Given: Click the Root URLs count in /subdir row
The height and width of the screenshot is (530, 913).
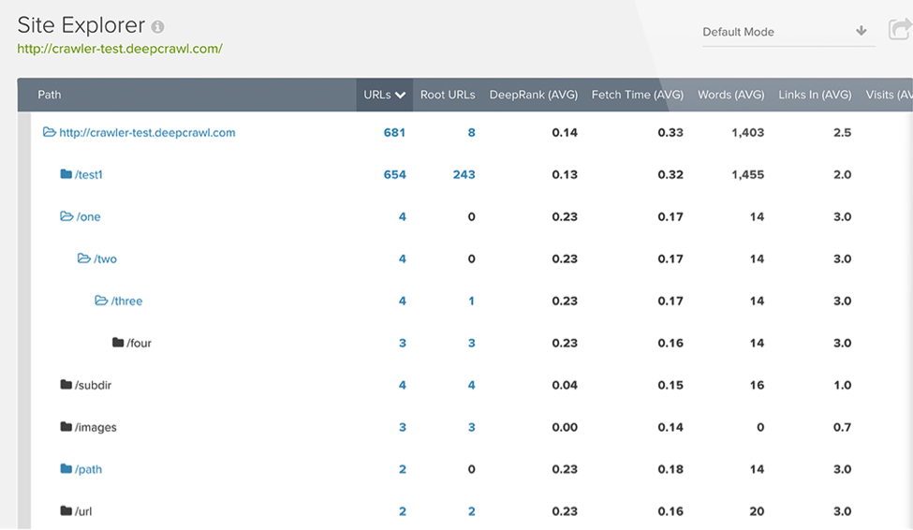Looking at the screenshot, I should [x=472, y=385].
